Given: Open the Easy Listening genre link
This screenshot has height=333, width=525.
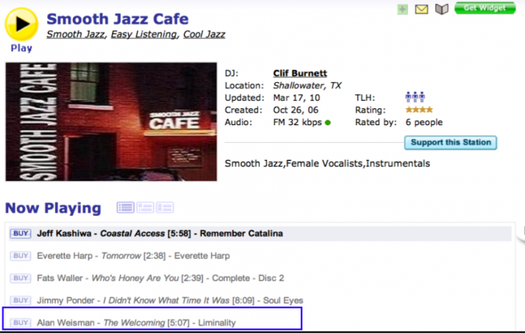Looking at the screenshot, I should click(144, 34).
